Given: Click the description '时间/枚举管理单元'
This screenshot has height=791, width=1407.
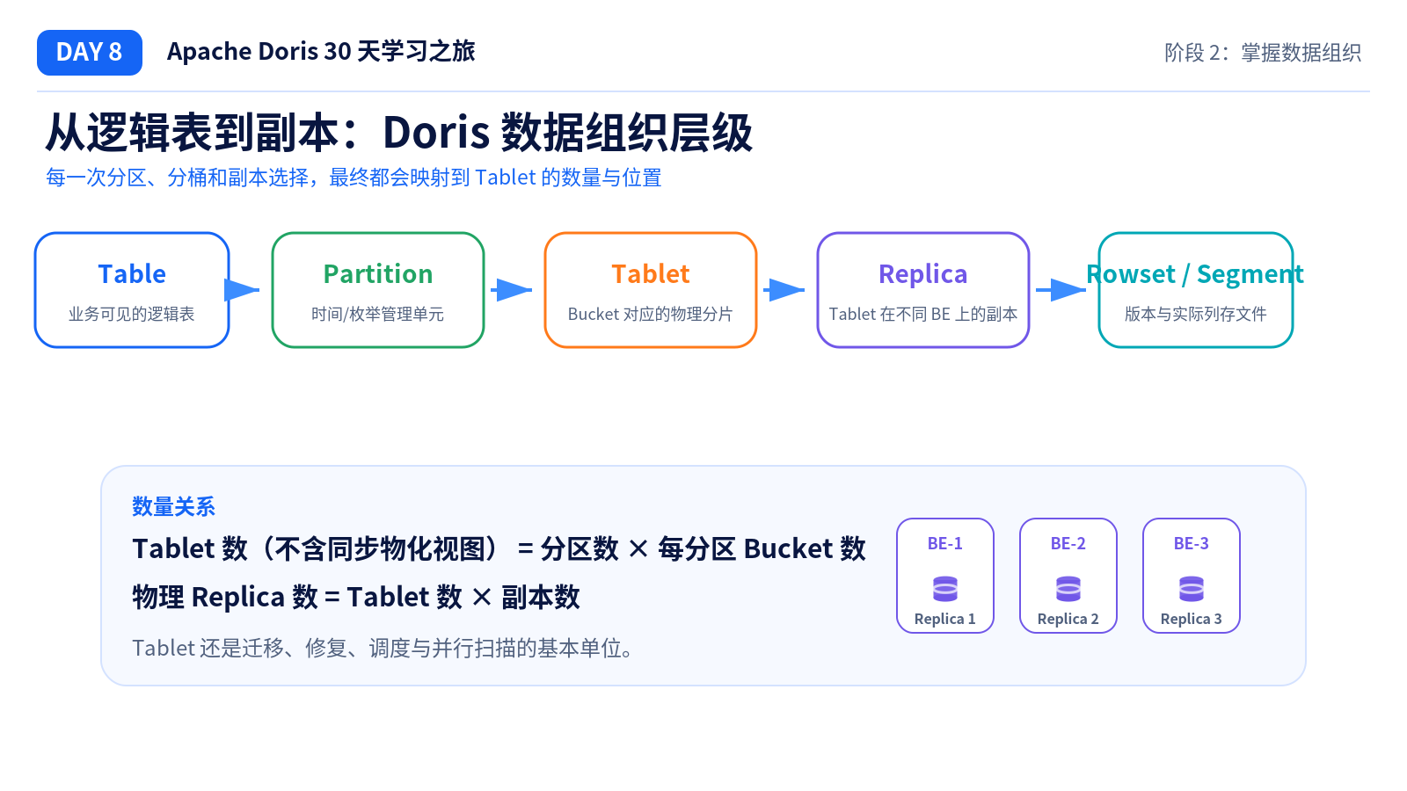Looking at the screenshot, I should (378, 314).
